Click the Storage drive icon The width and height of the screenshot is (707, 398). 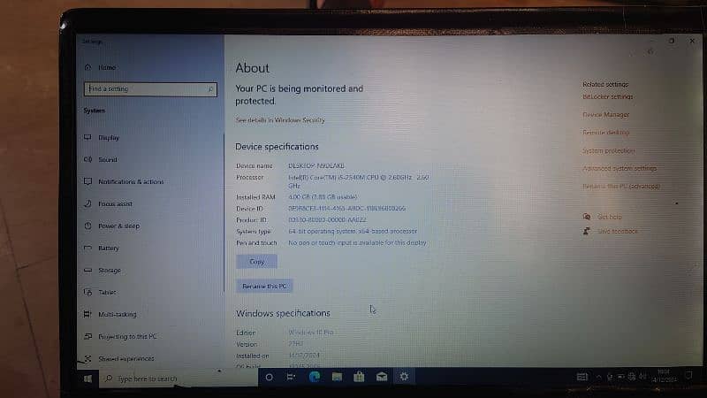click(x=87, y=270)
